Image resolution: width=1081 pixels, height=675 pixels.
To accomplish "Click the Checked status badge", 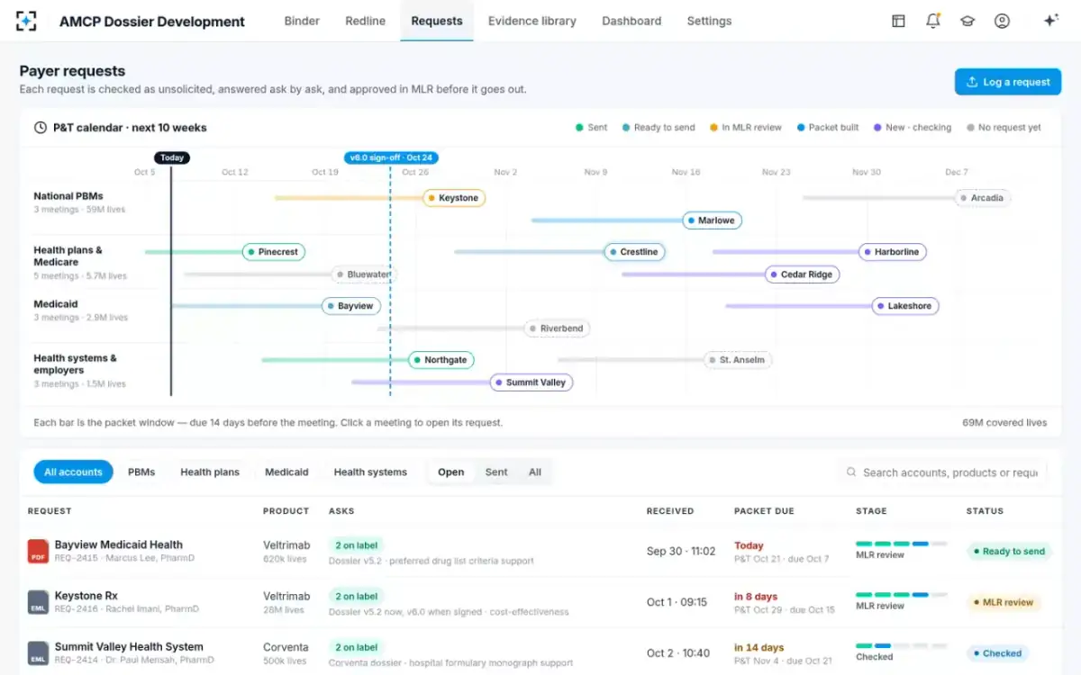I will click(997, 653).
